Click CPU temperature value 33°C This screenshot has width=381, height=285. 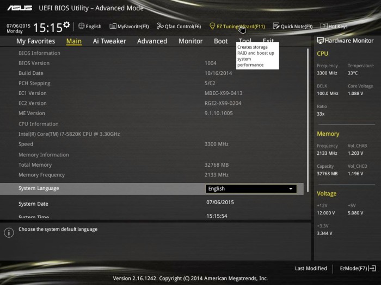point(353,73)
